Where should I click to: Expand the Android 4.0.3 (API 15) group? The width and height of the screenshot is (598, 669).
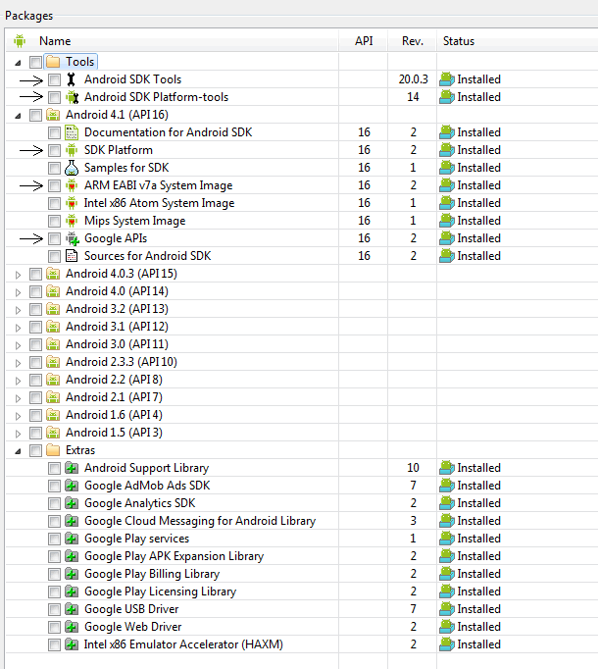(18, 275)
